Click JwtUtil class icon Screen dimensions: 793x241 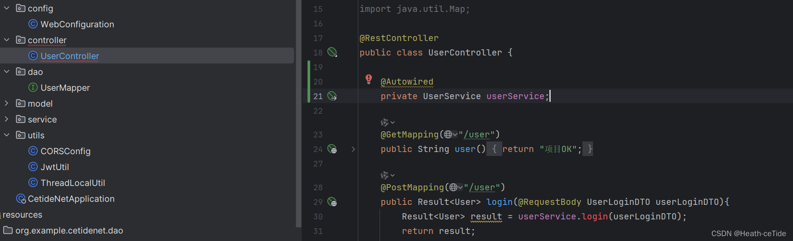pyautogui.click(x=33, y=167)
